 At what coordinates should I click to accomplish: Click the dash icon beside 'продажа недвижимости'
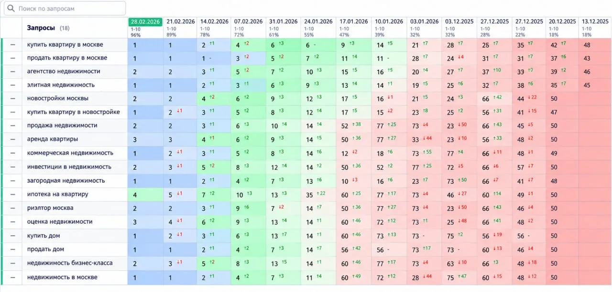tap(12, 125)
